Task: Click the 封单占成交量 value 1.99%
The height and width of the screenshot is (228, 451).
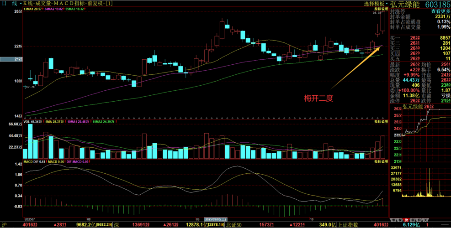Action: [x=444, y=27]
